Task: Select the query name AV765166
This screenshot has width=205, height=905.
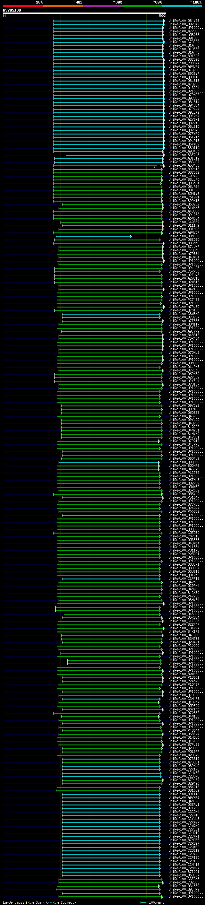Action: click(x=12, y=11)
